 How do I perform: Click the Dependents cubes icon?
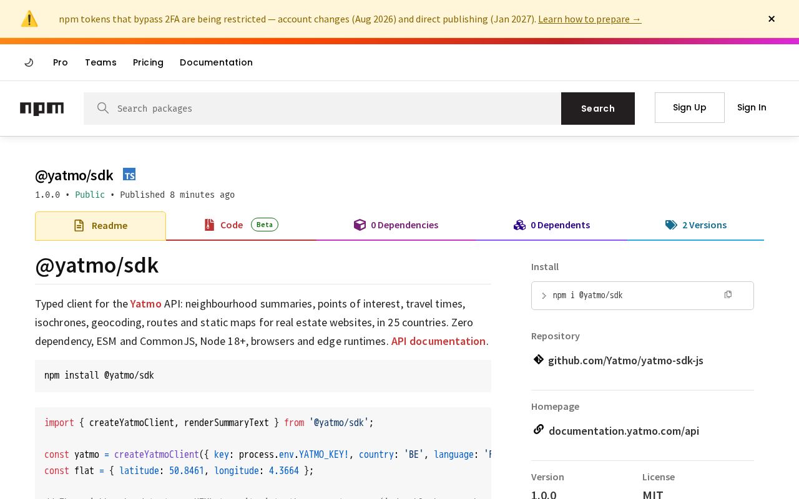[519, 225]
